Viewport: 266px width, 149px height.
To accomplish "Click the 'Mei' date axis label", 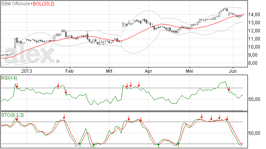I will 190,71.
